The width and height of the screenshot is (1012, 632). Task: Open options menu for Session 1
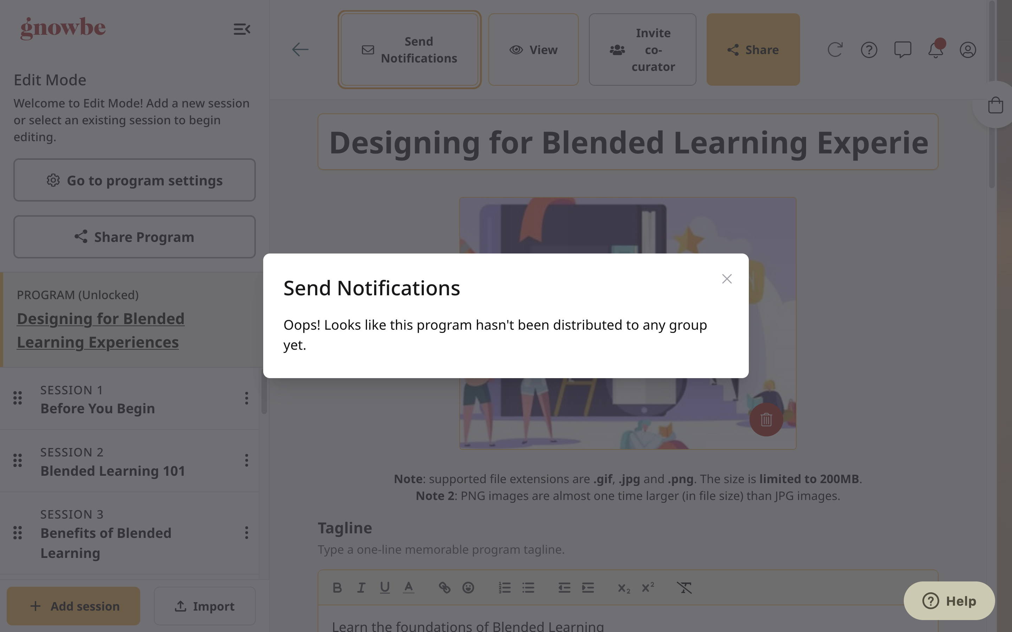pos(246,399)
